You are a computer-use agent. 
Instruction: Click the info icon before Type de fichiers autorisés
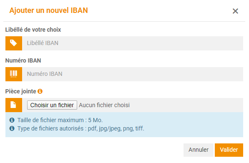click(12, 128)
